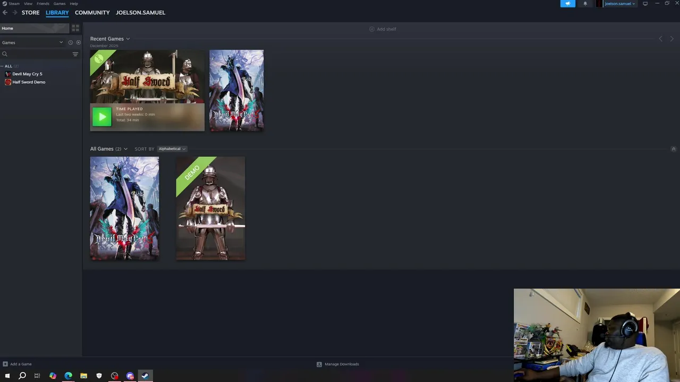Open Devil May Cry 5 recent games cover
The width and height of the screenshot is (680, 382).
pyautogui.click(x=236, y=90)
